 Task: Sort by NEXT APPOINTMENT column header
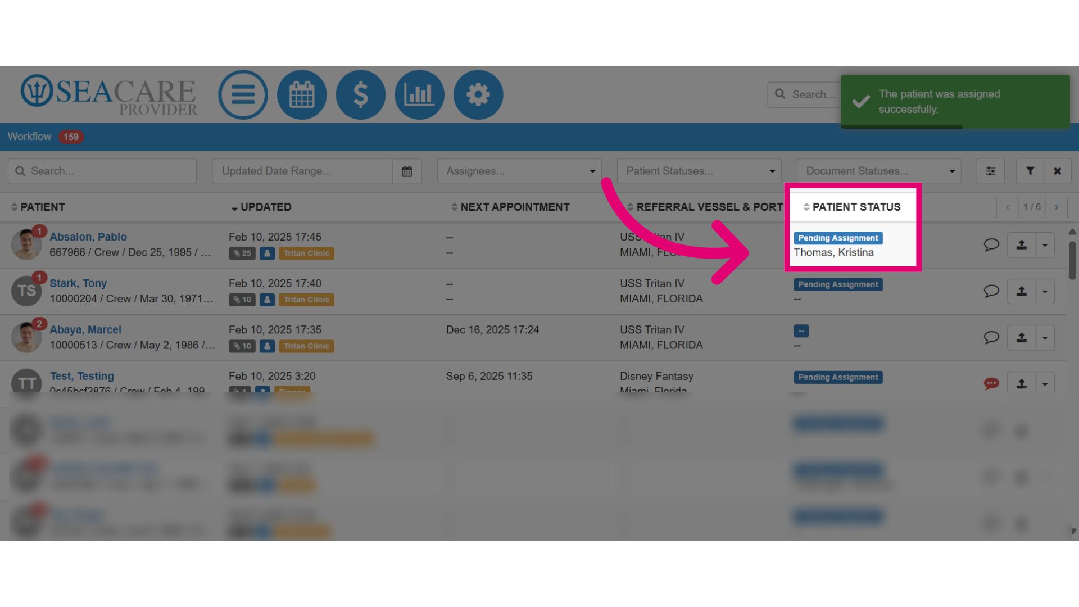510,207
